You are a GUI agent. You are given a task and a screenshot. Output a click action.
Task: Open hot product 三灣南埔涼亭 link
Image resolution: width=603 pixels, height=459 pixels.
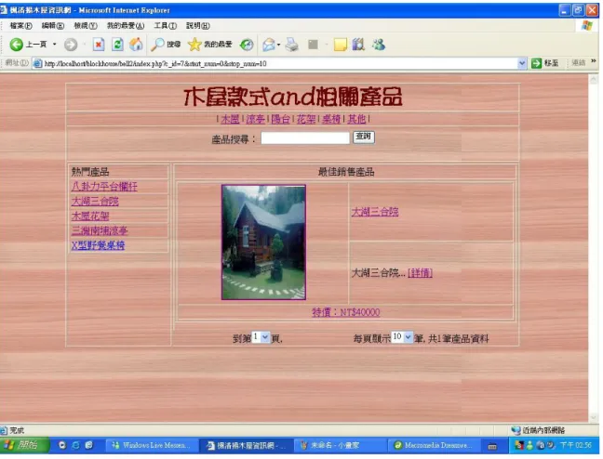[x=100, y=230]
